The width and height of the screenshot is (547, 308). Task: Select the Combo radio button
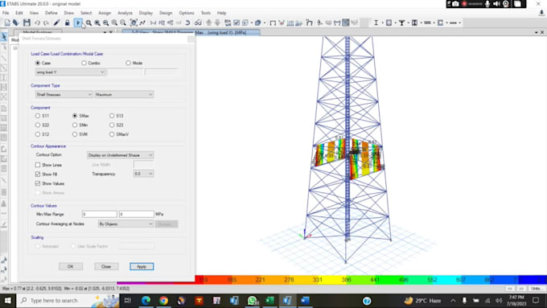84,64
